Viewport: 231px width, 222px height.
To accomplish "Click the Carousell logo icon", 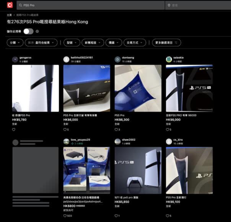I will click(10, 5).
